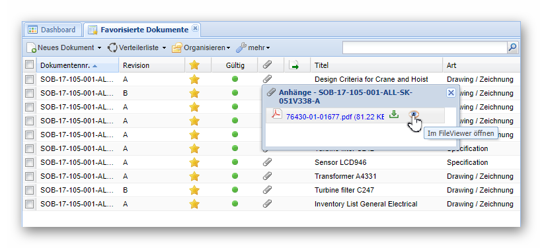This screenshot has width=542, height=248.
Task: Click Drawing / Zeichnung in Transformer A4331 row
Action: (480, 176)
